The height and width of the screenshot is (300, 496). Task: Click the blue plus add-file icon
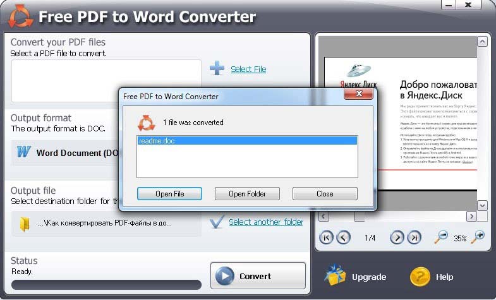point(217,68)
